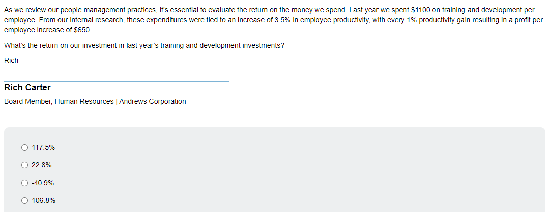The height and width of the screenshot is (212, 552).
Task: Click the 117.5% answer label text
Action: (x=43, y=148)
